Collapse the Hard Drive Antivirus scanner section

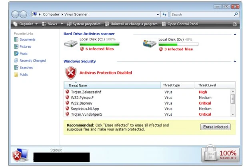click(x=235, y=34)
